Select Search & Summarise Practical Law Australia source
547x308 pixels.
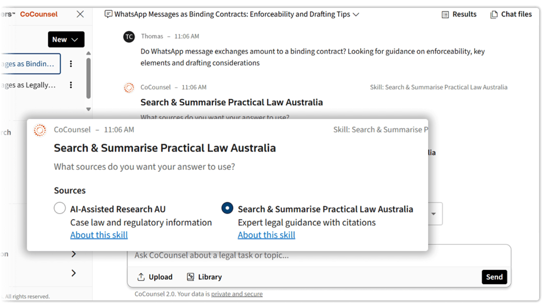227,208
